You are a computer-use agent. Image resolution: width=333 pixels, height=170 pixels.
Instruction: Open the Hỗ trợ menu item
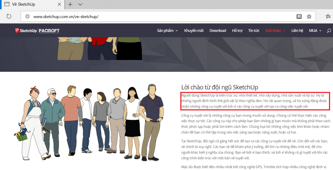[x=237, y=31]
